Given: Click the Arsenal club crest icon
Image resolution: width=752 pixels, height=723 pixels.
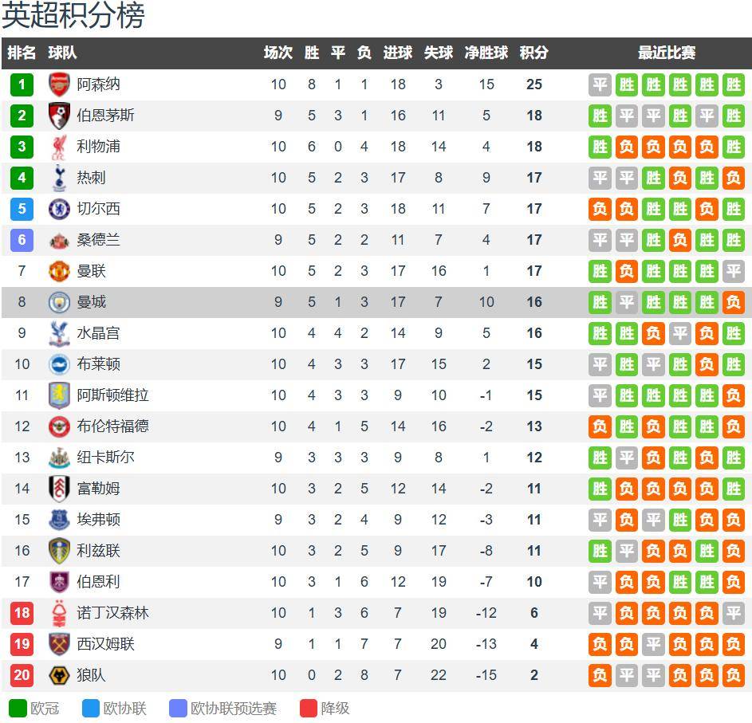Looking at the screenshot, I should coord(59,84).
